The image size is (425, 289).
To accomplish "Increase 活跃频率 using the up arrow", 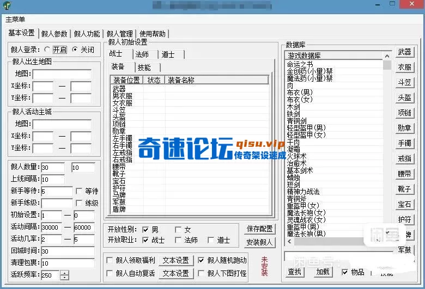I will [x=65, y=273].
